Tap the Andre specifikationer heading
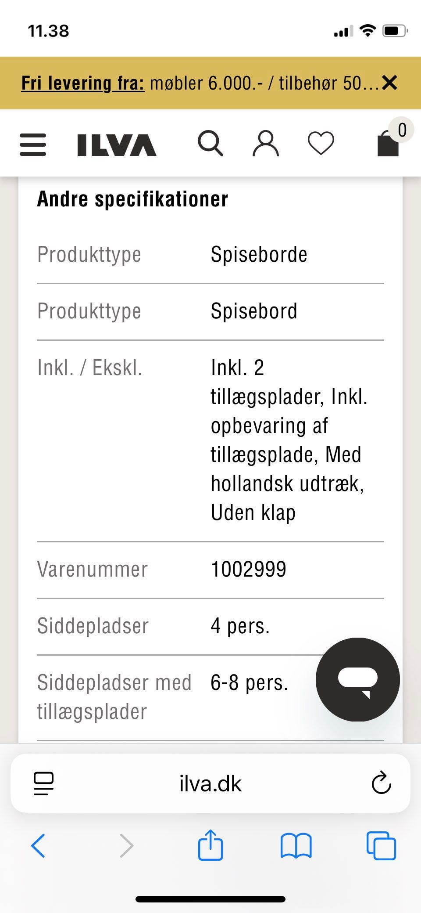The width and height of the screenshot is (421, 913). pyautogui.click(x=132, y=198)
